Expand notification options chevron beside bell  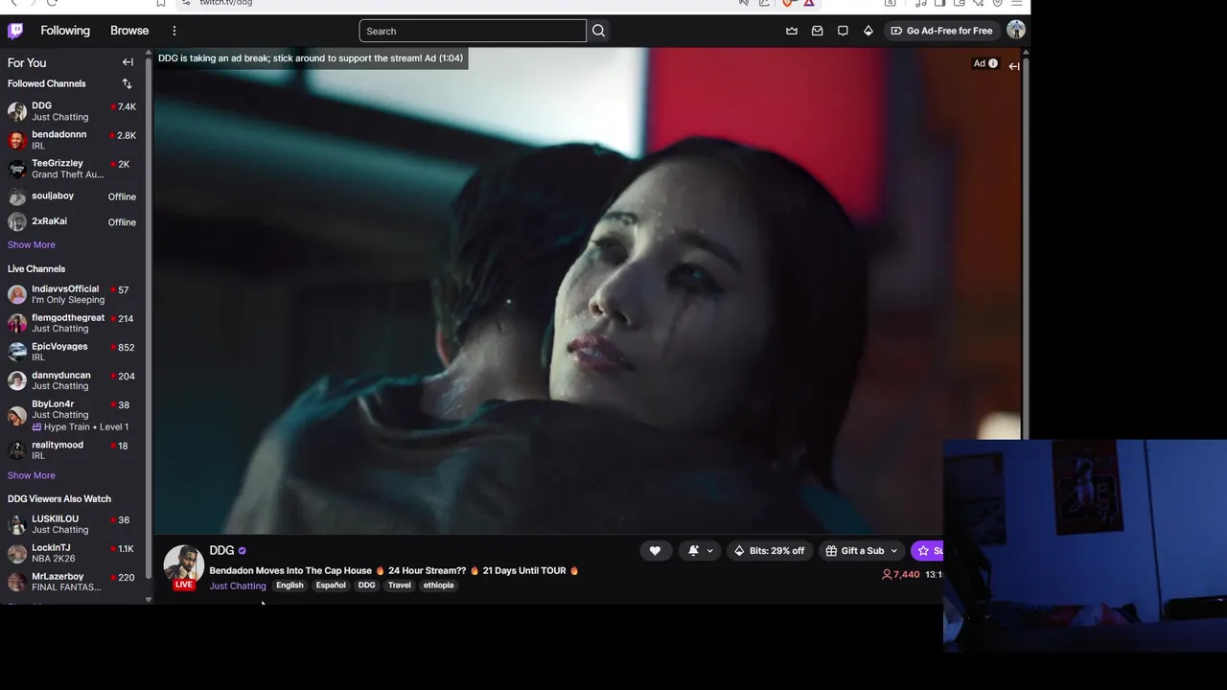pyautogui.click(x=710, y=551)
